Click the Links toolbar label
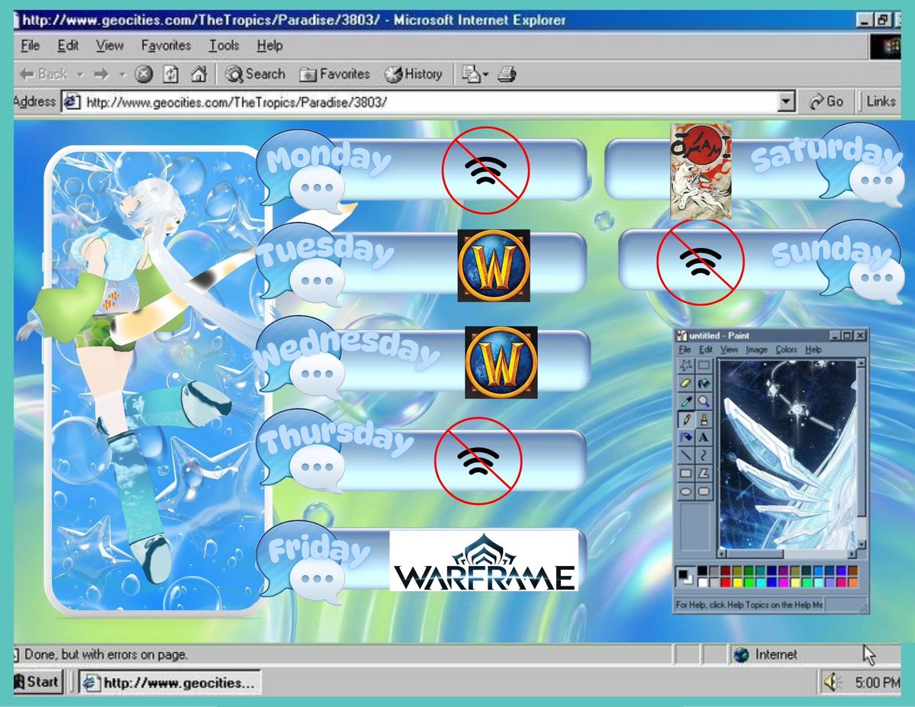The image size is (915, 707). (881, 101)
